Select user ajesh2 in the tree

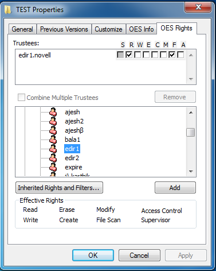click(x=74, y=121)
